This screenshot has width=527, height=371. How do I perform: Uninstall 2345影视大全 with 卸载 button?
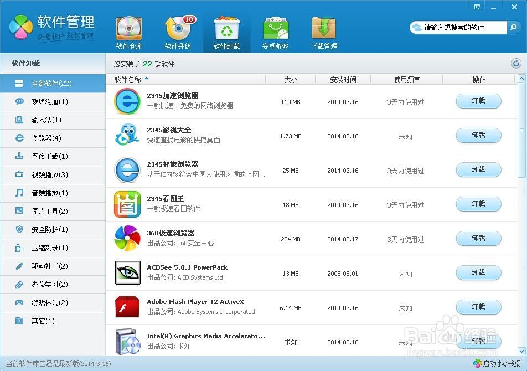coord(479,135)
